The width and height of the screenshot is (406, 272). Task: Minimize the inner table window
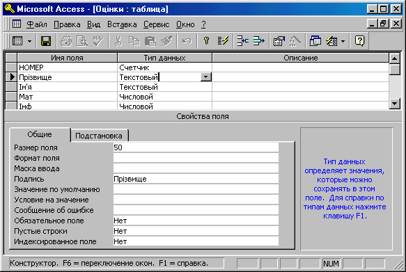[x=373, y=24]
